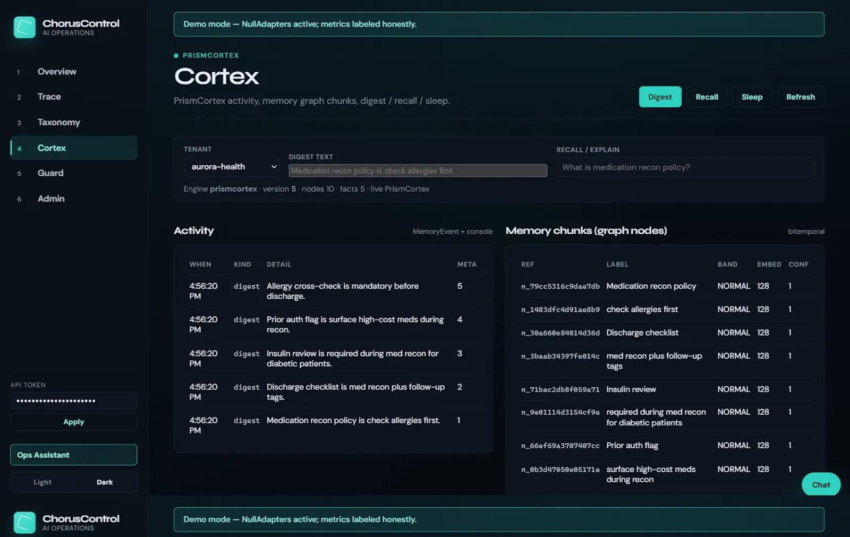850x537 pixels.
Task: Click the ChorusControl logo icon at top
Action: tap(24, 27)
